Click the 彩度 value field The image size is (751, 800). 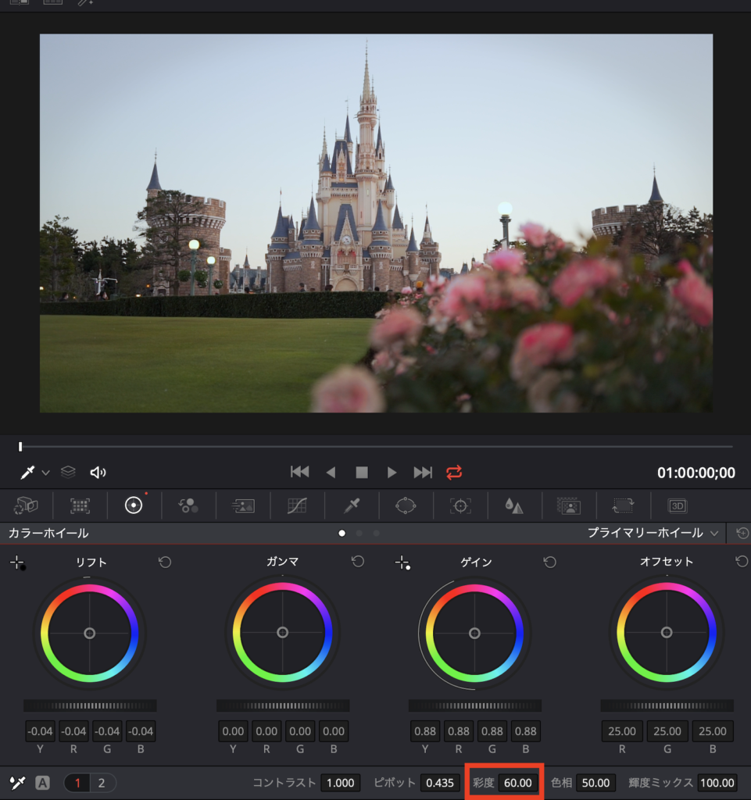[517, 783]
